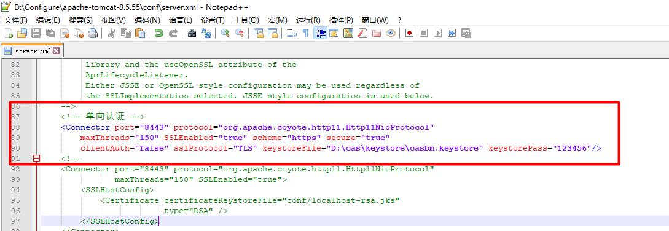Open Find with binoculars icon
The height and width of the screenshot is (231, 669).
[192, 33]
